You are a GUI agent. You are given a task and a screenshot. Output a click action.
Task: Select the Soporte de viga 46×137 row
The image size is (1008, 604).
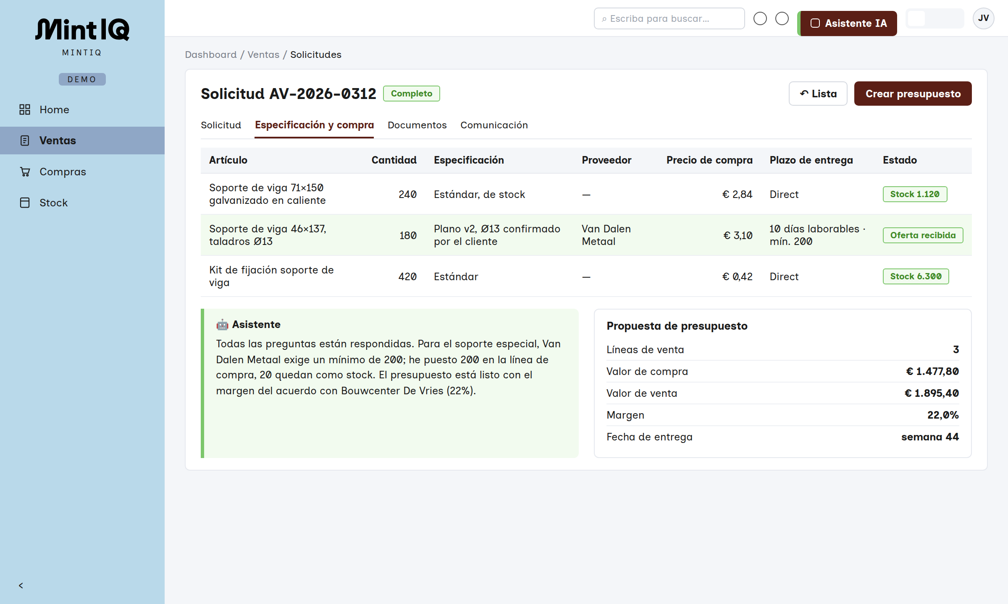[x=586, y=235]
